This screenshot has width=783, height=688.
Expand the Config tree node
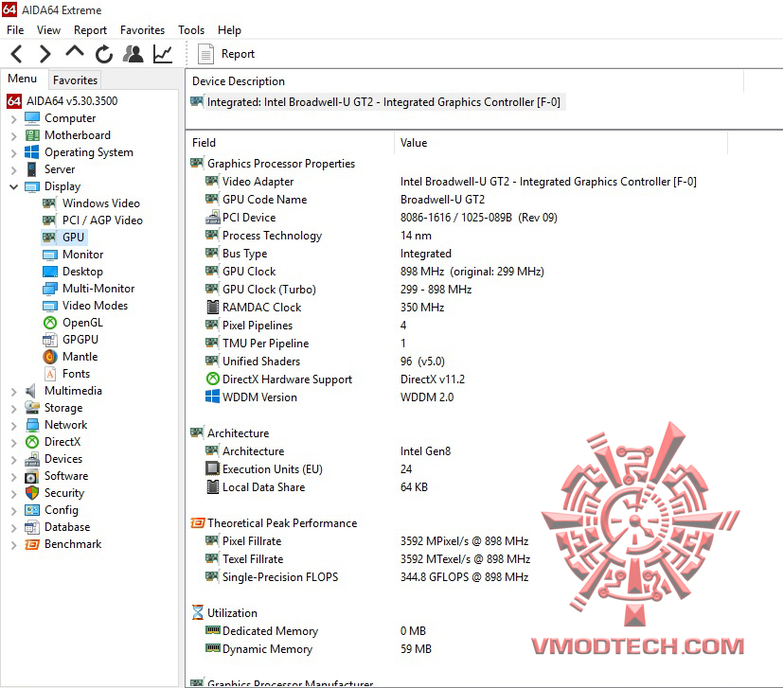pos(13,510)
